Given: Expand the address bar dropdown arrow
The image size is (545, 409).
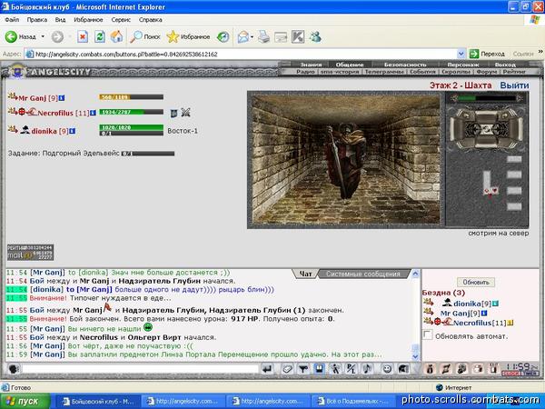Looking at the screenshot, I should point(461,54).
